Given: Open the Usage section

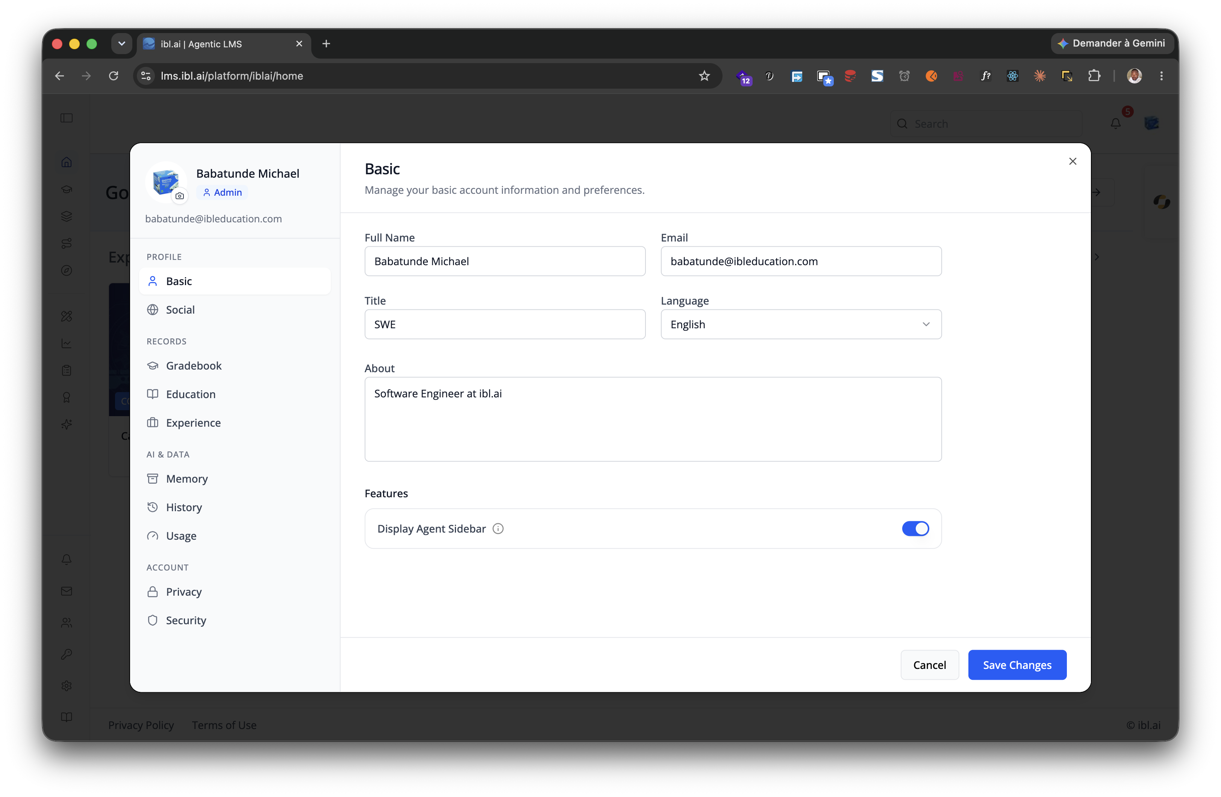Looking at the screenshot, I should click(x=235, y=536).
